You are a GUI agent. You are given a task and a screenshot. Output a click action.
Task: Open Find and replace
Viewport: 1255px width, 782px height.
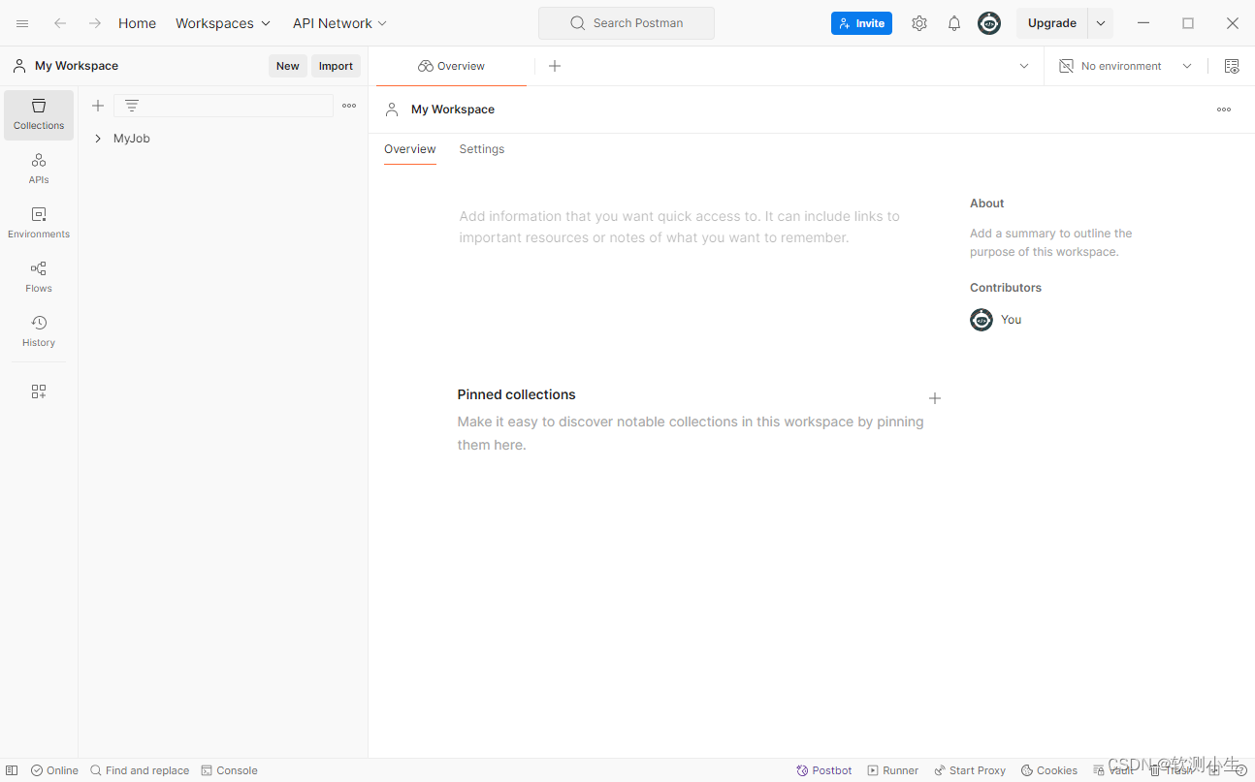(x=140, y=770)
